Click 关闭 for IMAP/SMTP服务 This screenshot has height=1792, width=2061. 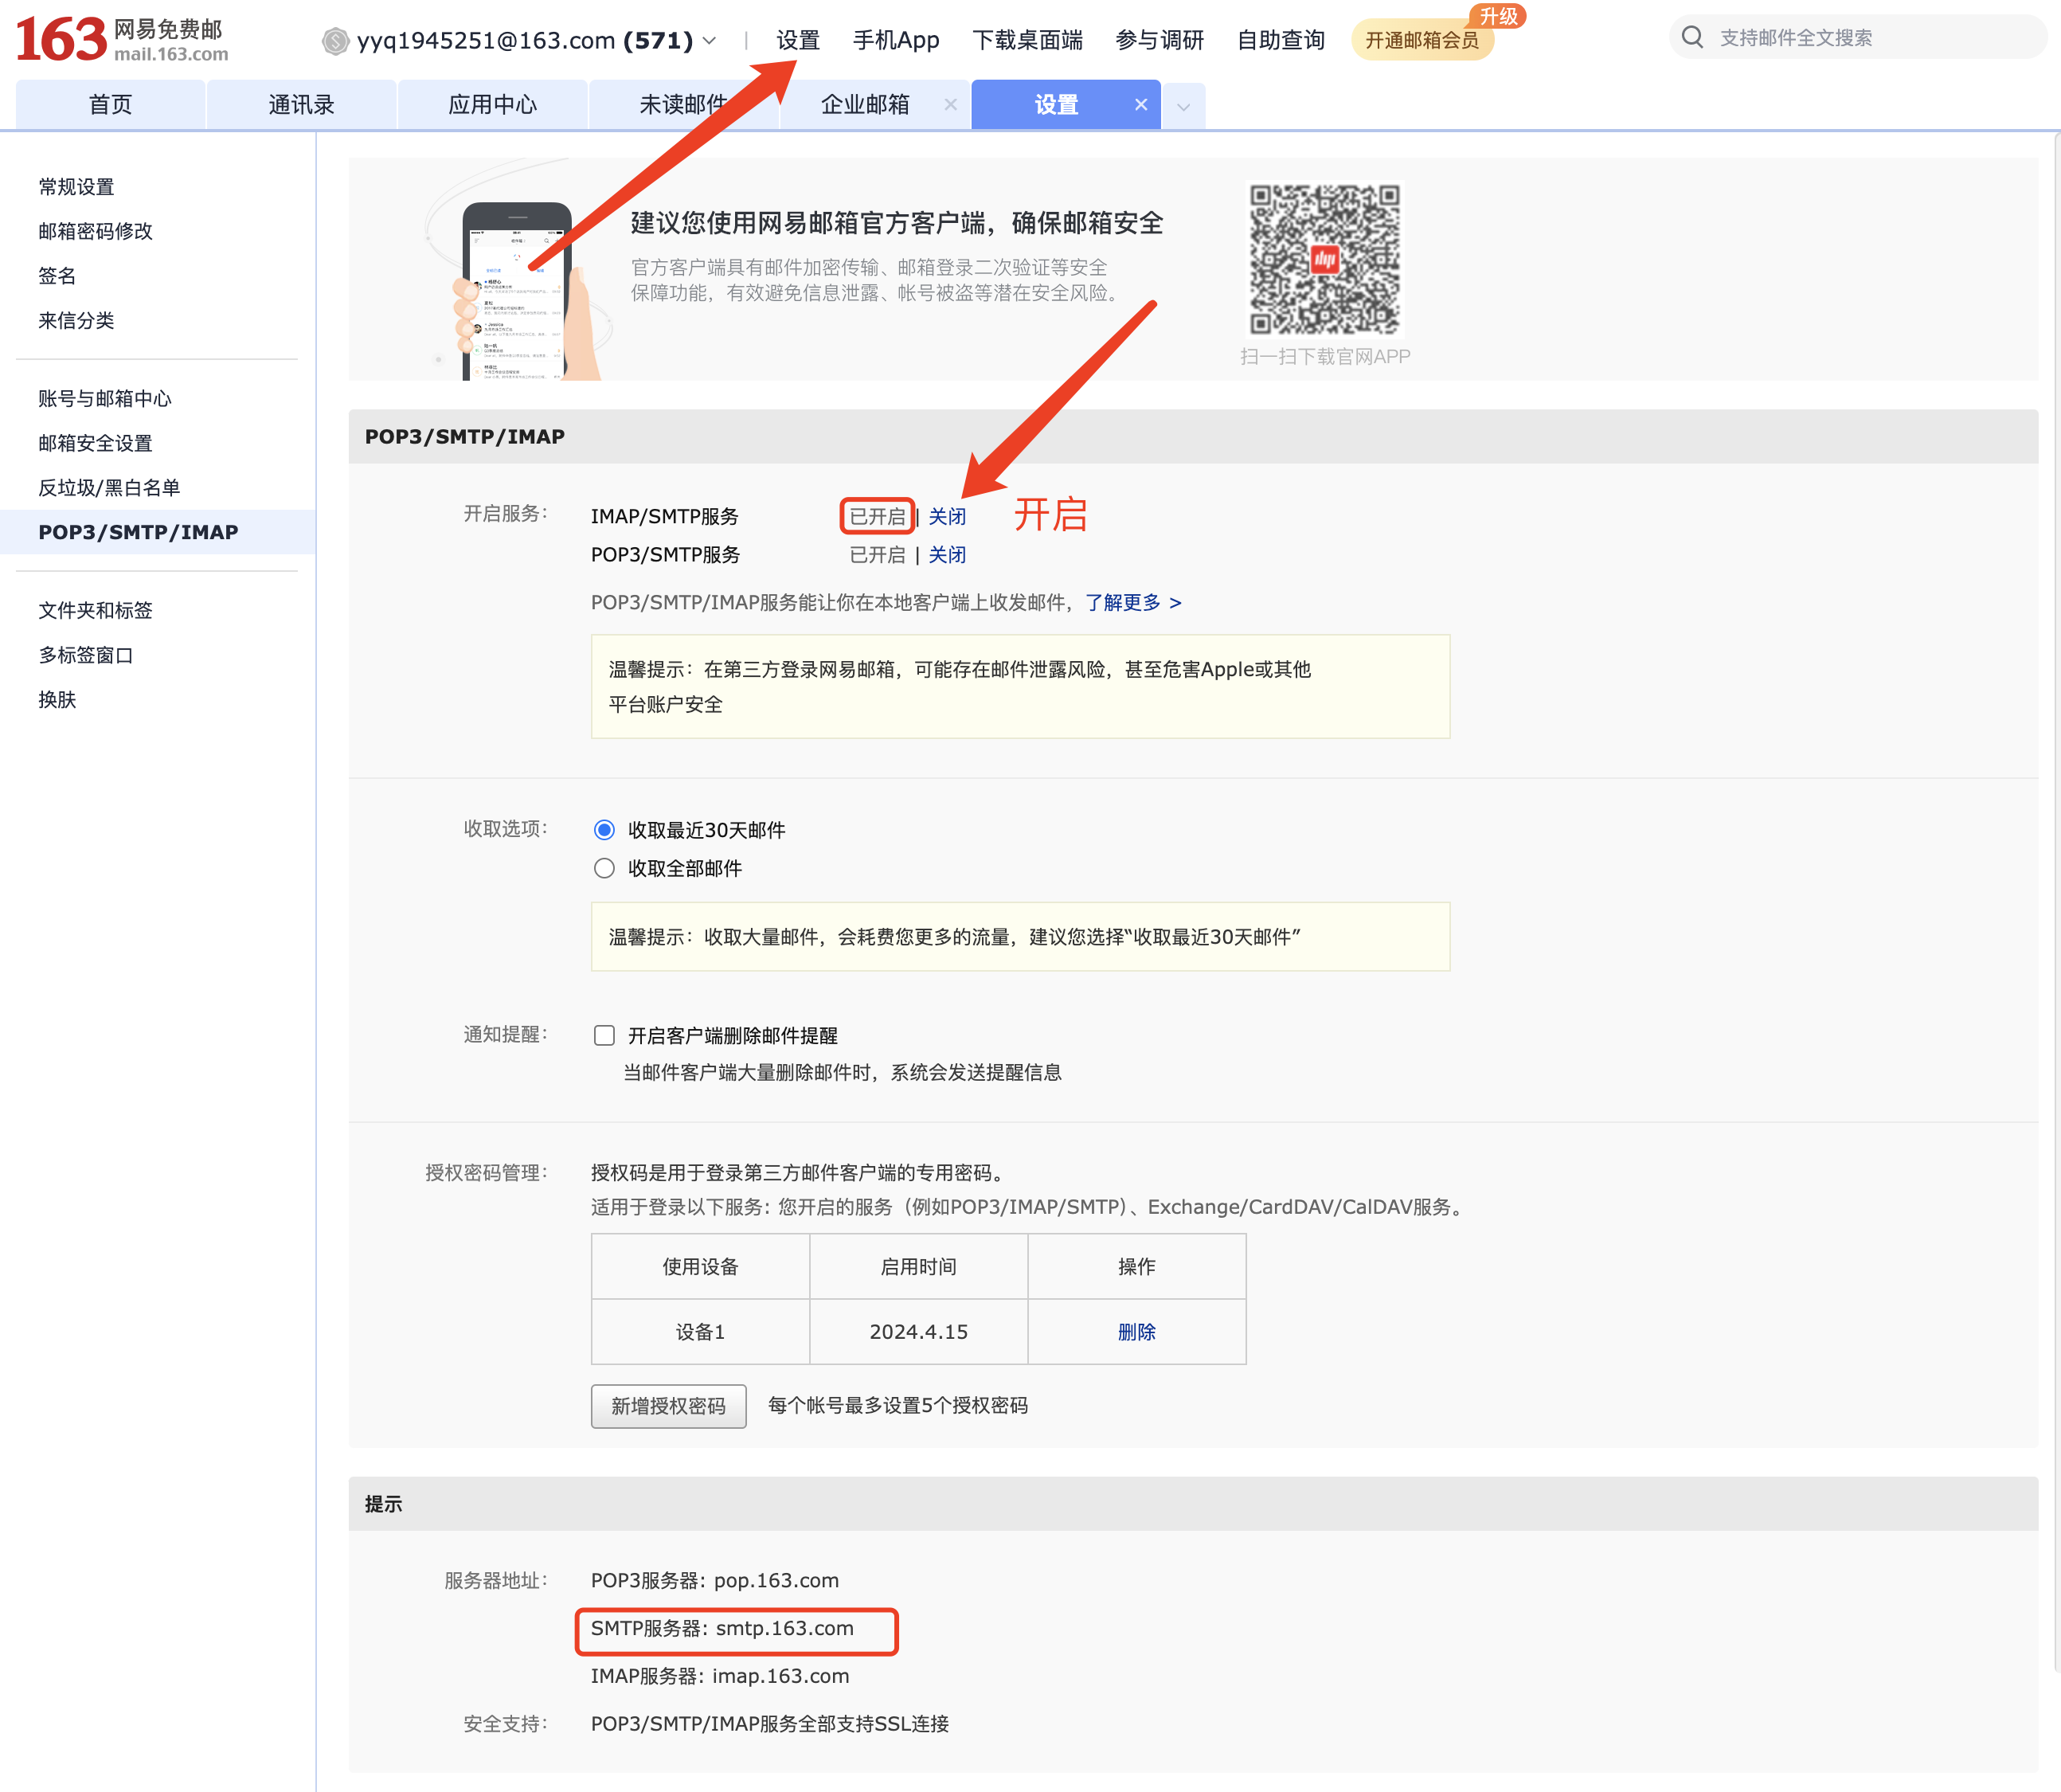[947, 517]
